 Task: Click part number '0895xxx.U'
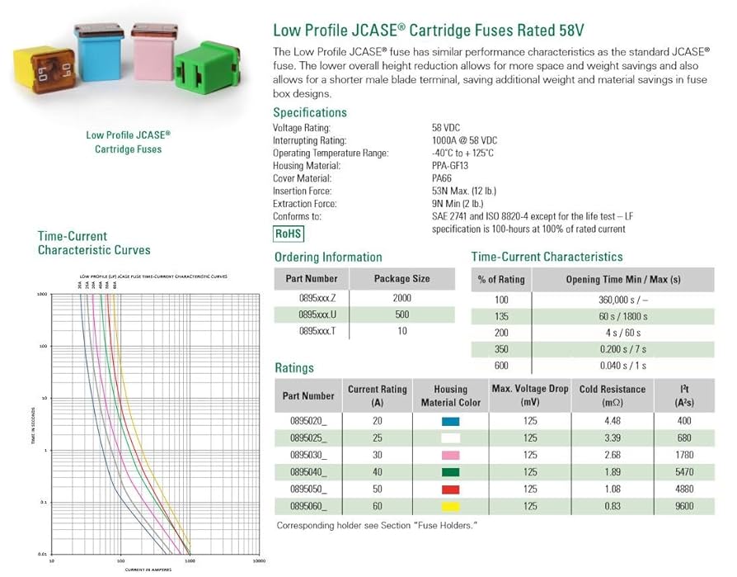tap(317, 315)
